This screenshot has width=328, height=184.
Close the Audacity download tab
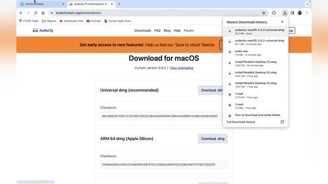tap(112, 4)
